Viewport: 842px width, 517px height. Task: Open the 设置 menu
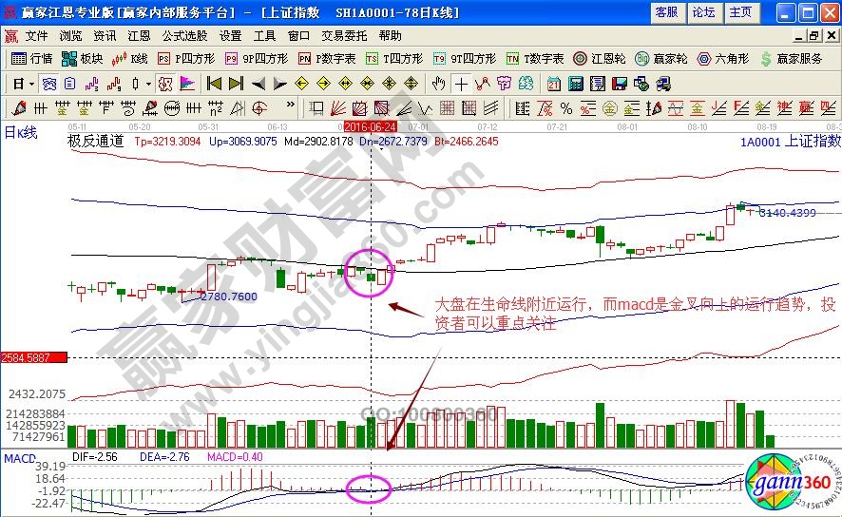click(x=230, y=36)
